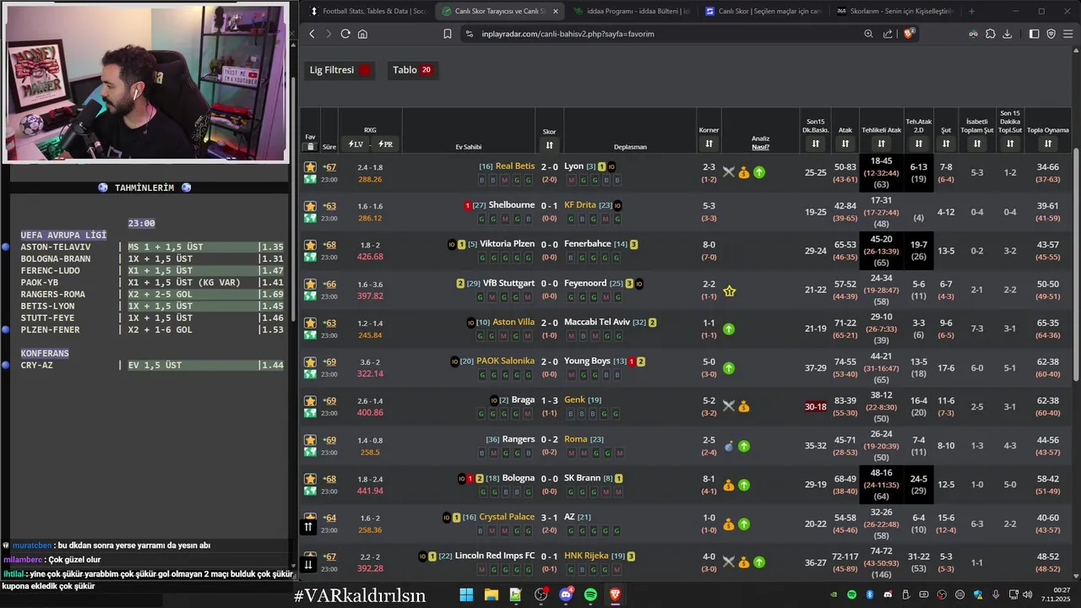Image resolution: width=1081 pixels, height=608 pixels.
Task: Toggle favorite star for Viktoria Plzen row
Action: (310, 245)
